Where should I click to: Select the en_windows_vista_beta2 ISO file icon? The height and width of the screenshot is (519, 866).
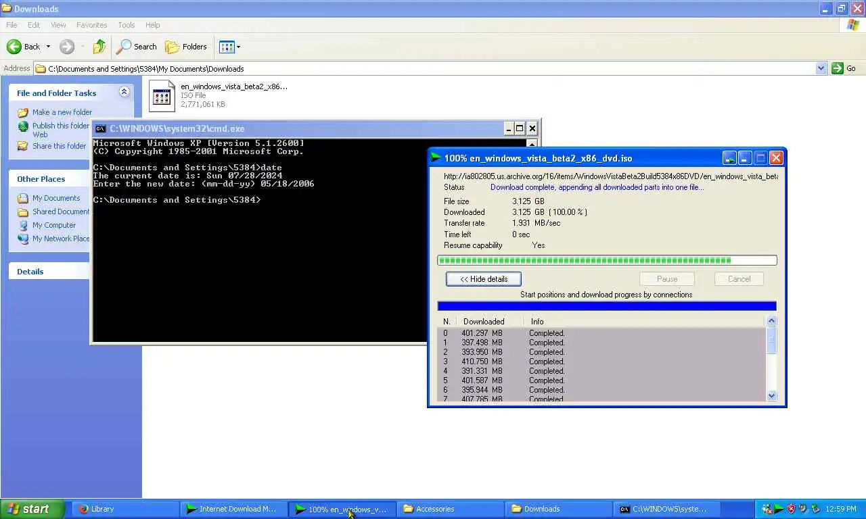(x=162, y=95)
